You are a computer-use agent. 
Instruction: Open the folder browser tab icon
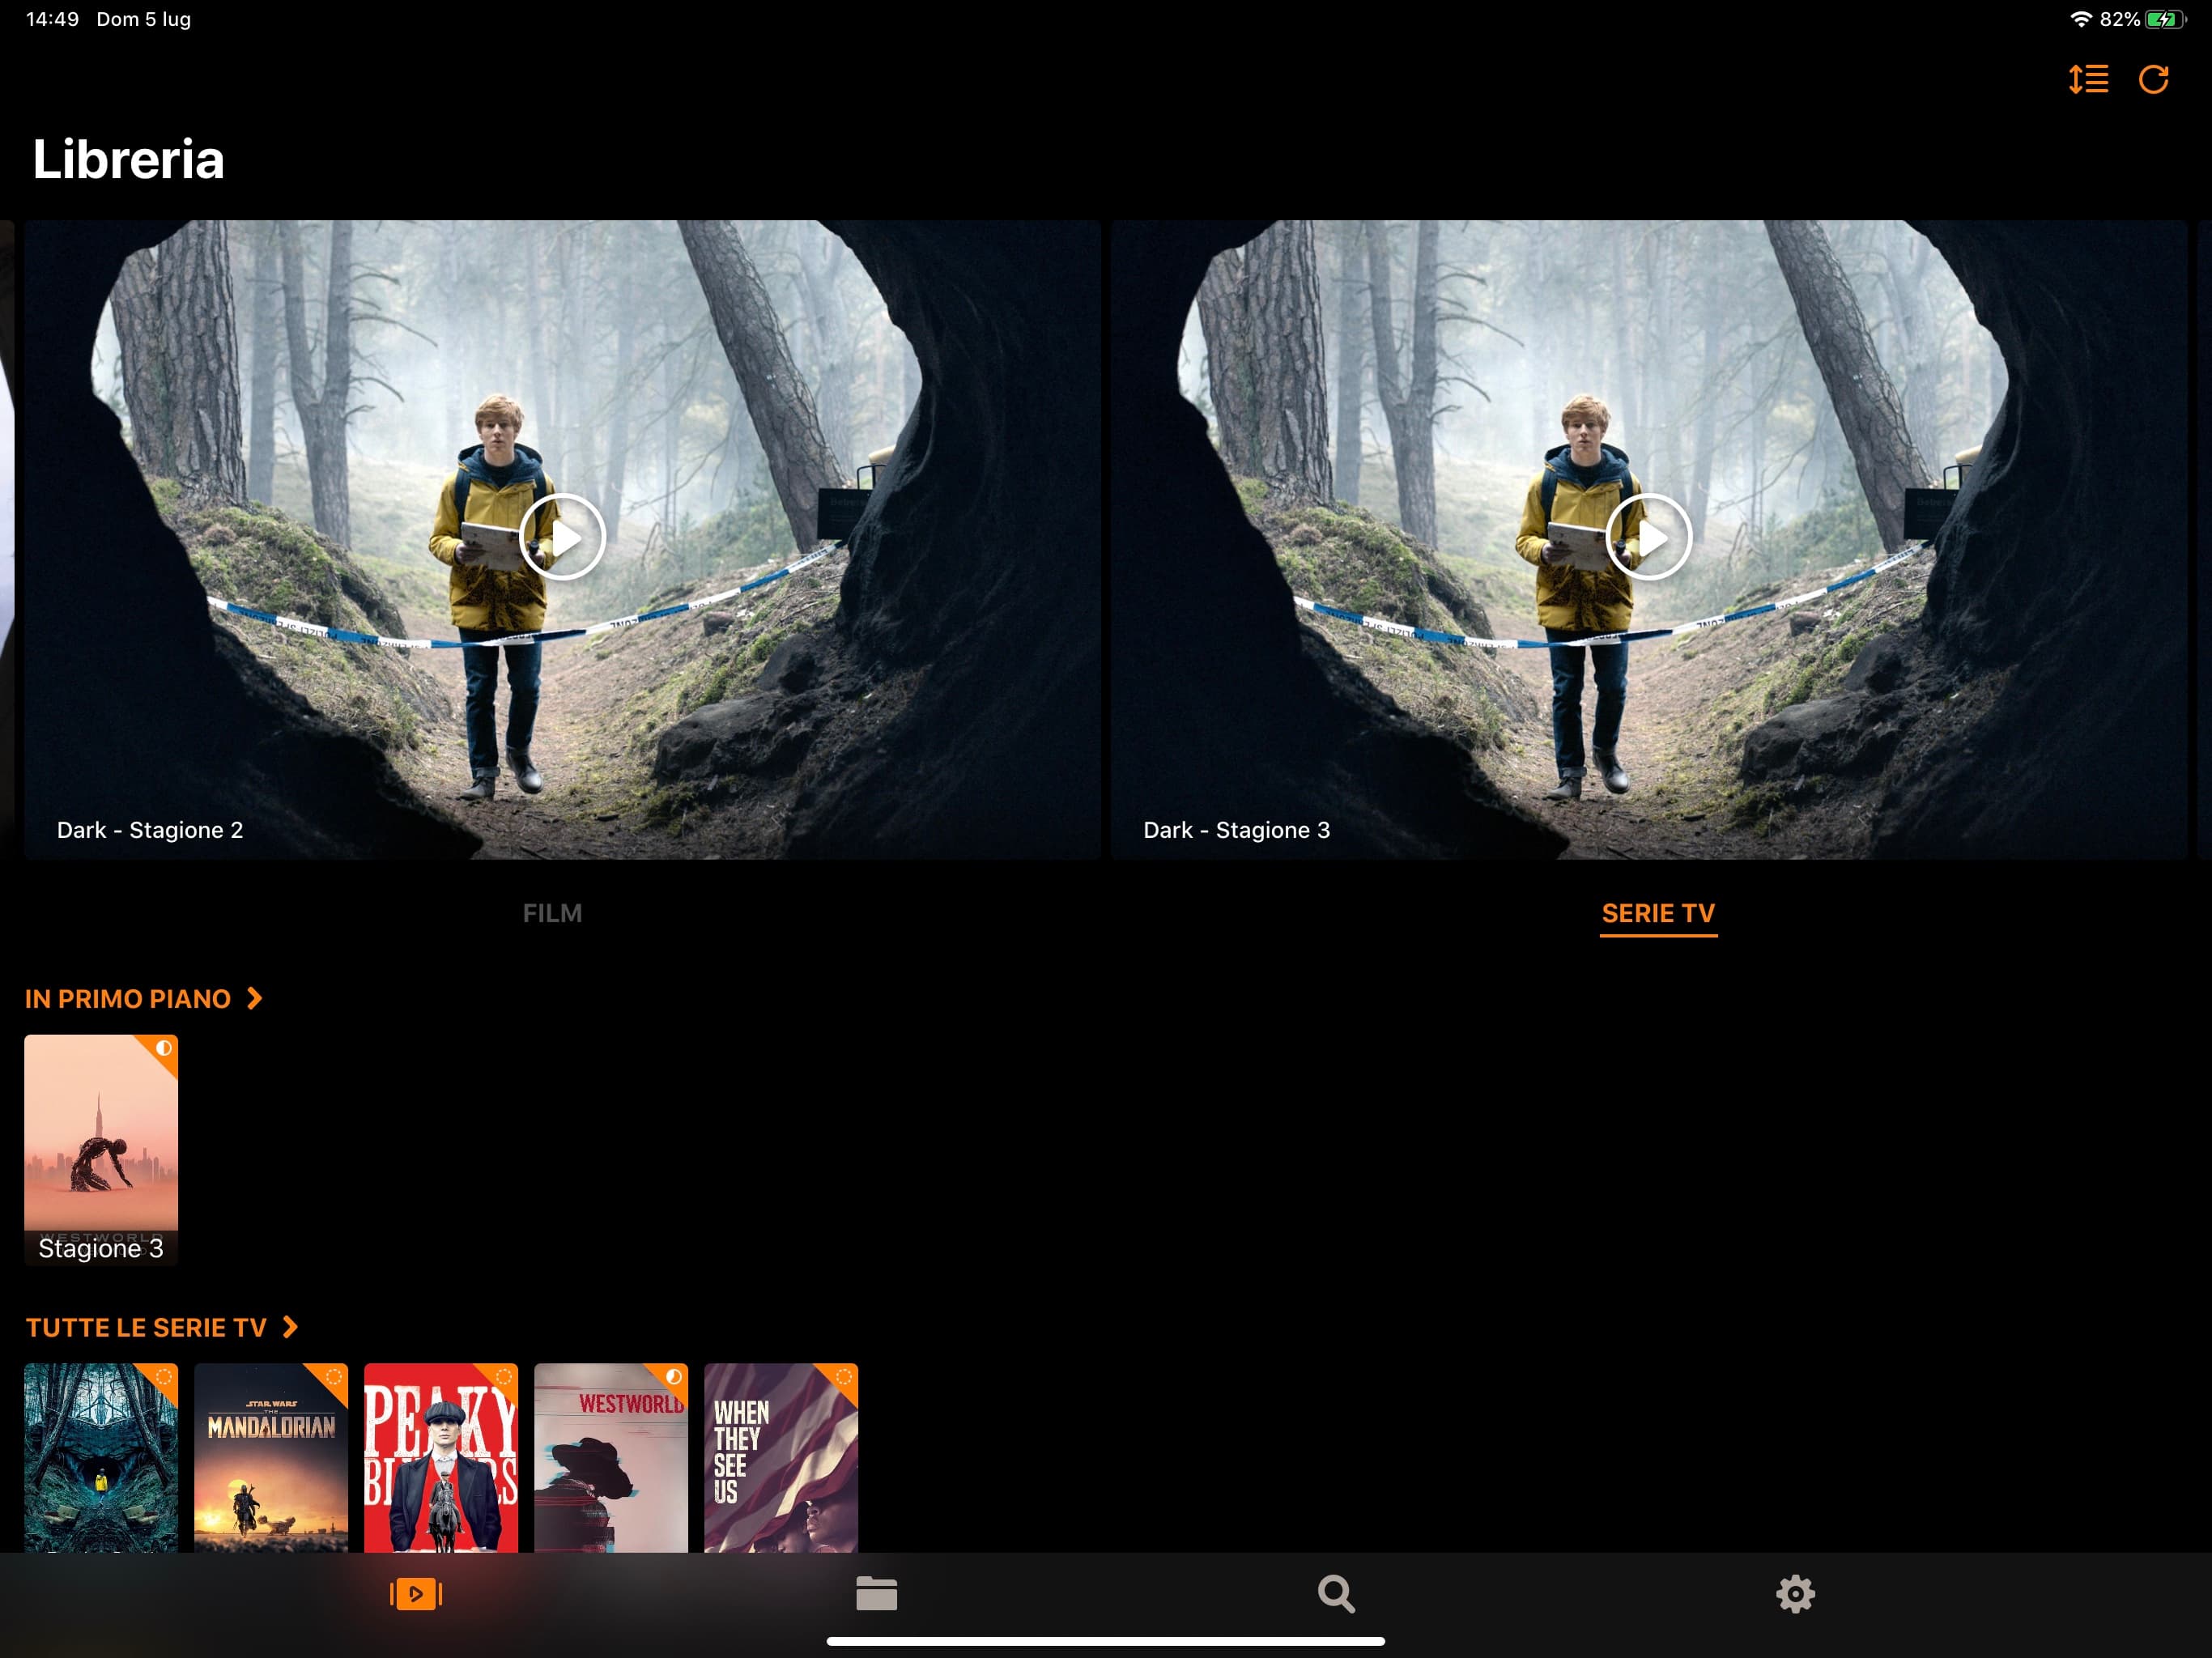(x=876, y=1593)
